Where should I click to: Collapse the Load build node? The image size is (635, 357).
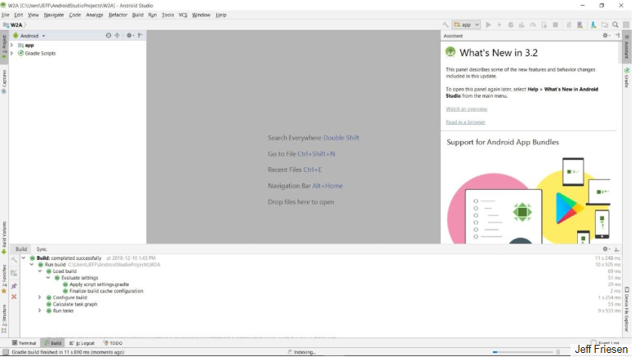click(40, 271)
